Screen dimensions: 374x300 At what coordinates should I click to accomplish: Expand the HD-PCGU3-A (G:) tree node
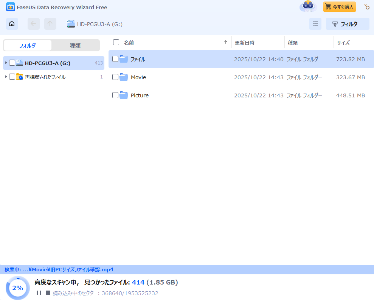coord(6,63)
